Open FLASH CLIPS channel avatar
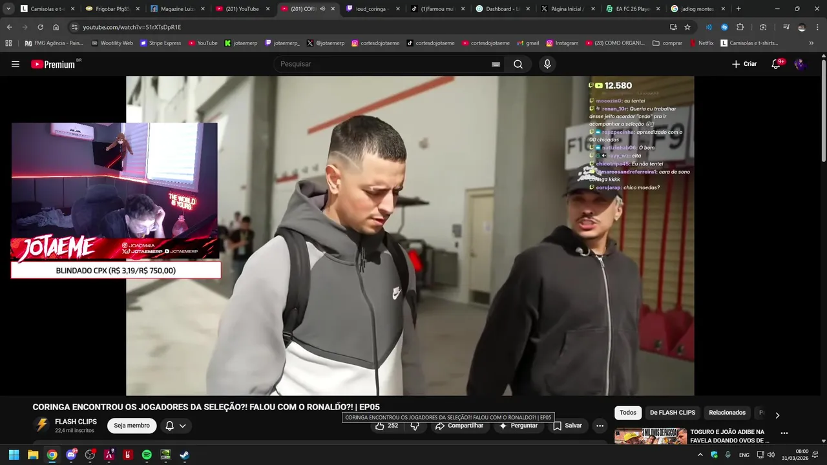This screenshot has height=465, width=827. click(x=41, y=425)
